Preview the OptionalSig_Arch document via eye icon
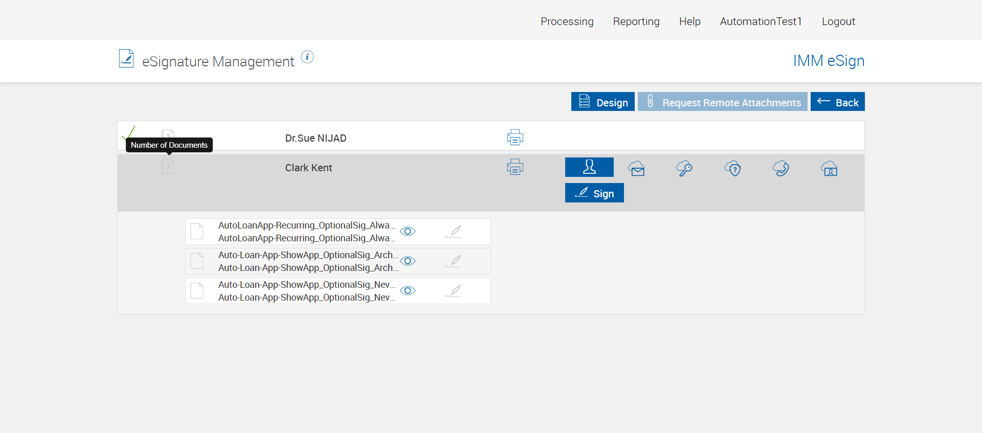The height and width of the screenshot is (433, 982). click(x=408, y=261)
